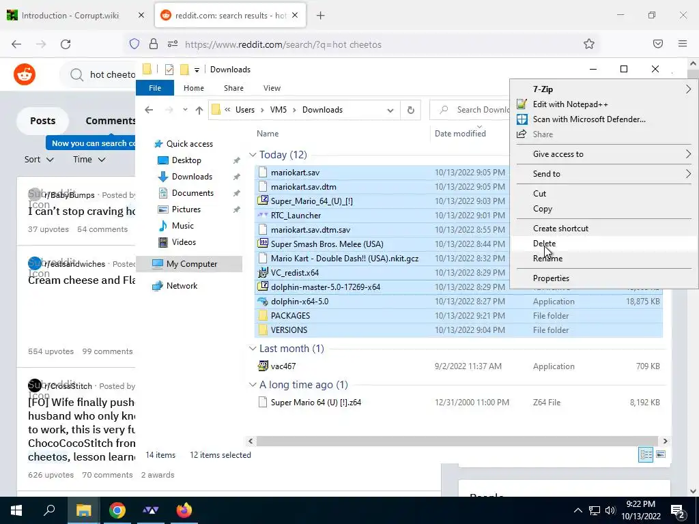Click the horizontal scrollbar in Explorer
Image resolution: width=699 pixels, height=524 pixels.
tap(457, 441)
